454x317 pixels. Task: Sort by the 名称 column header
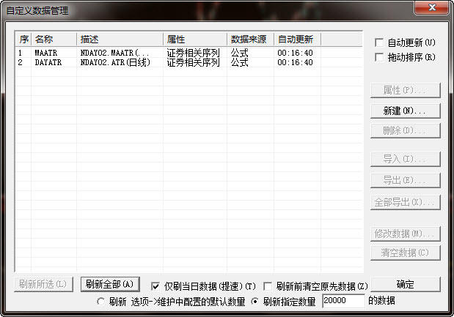coord(54,40)
